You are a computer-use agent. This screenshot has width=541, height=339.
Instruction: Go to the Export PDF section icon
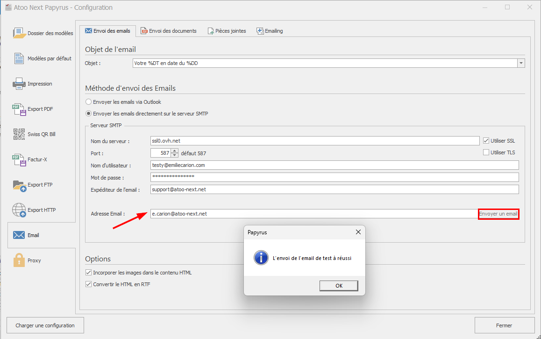tap(19, 109)
